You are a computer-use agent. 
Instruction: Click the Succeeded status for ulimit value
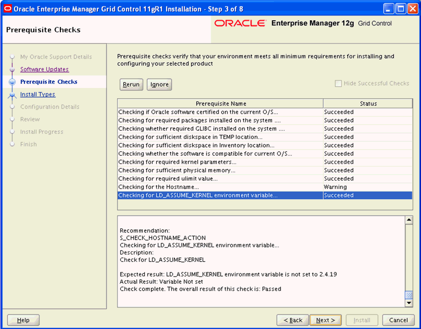[x=368, y=179]
